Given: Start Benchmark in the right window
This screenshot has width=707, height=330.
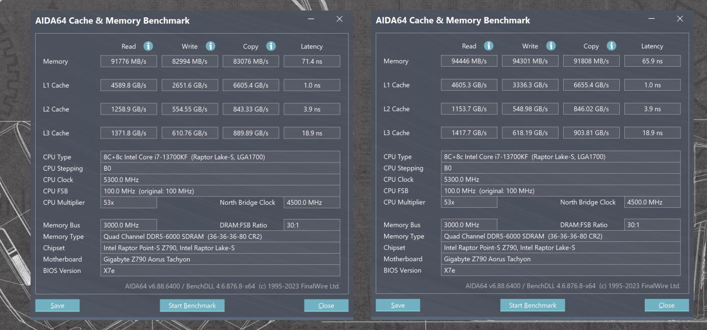Looking at the screenshot, I should pos(532,305).
